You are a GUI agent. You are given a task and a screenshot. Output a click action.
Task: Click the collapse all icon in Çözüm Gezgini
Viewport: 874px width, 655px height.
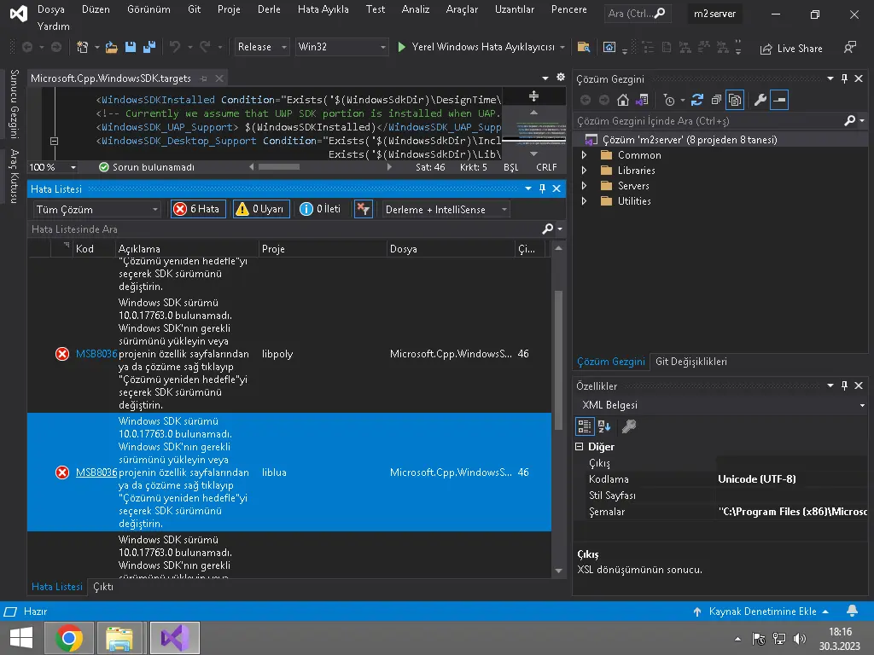point(715,101)
